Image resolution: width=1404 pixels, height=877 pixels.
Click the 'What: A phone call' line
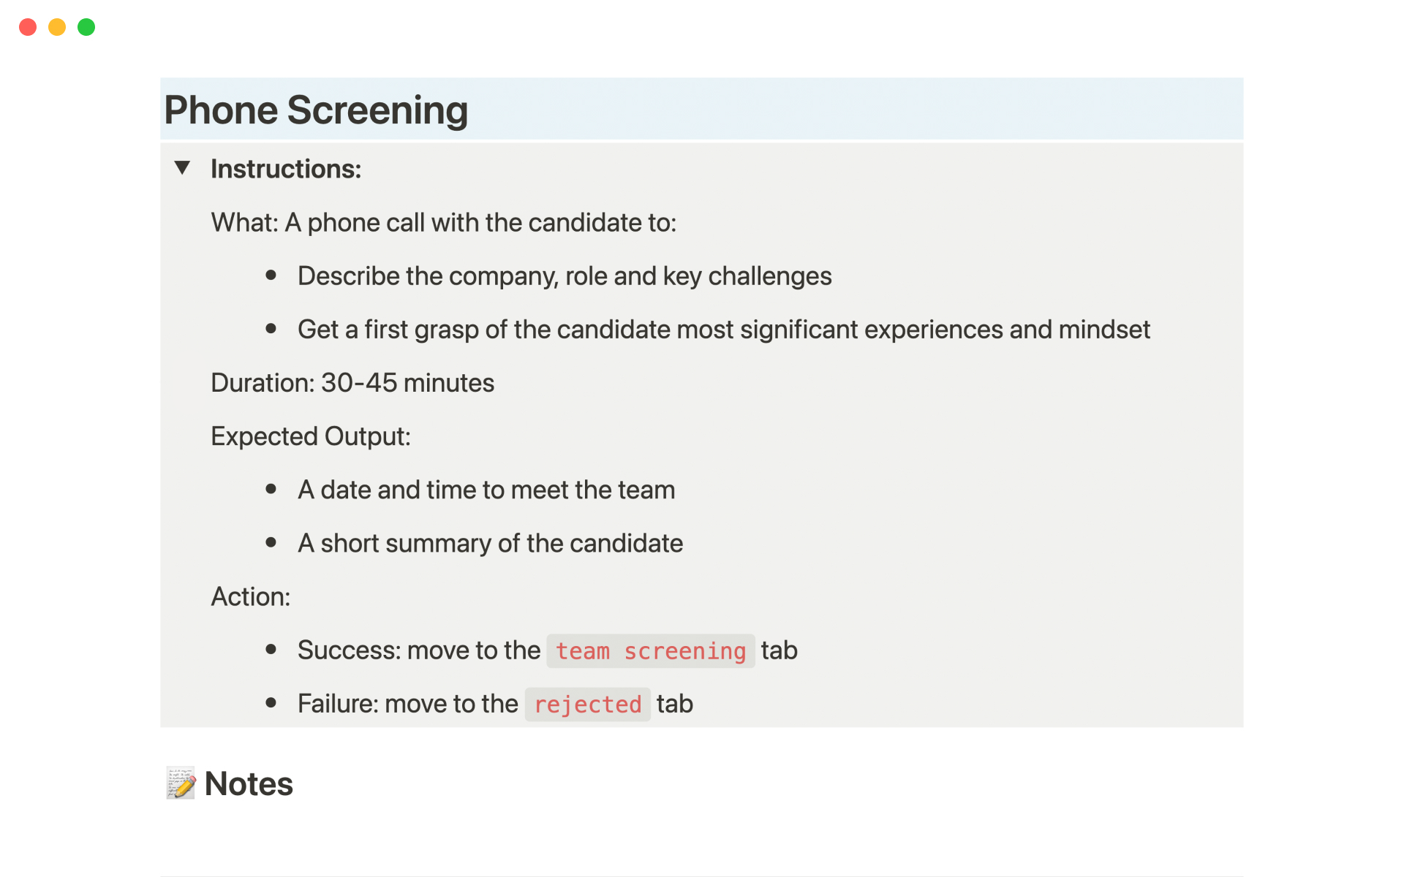coord(443,223)
